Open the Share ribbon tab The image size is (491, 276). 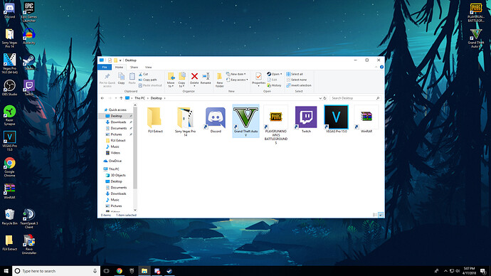point(134,68)
